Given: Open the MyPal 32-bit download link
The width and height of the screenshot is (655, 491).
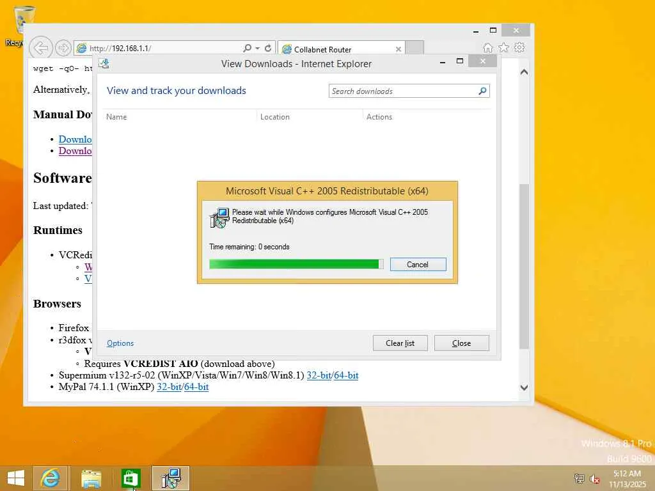Looking at the screenshot, I should tap(169, 387).
